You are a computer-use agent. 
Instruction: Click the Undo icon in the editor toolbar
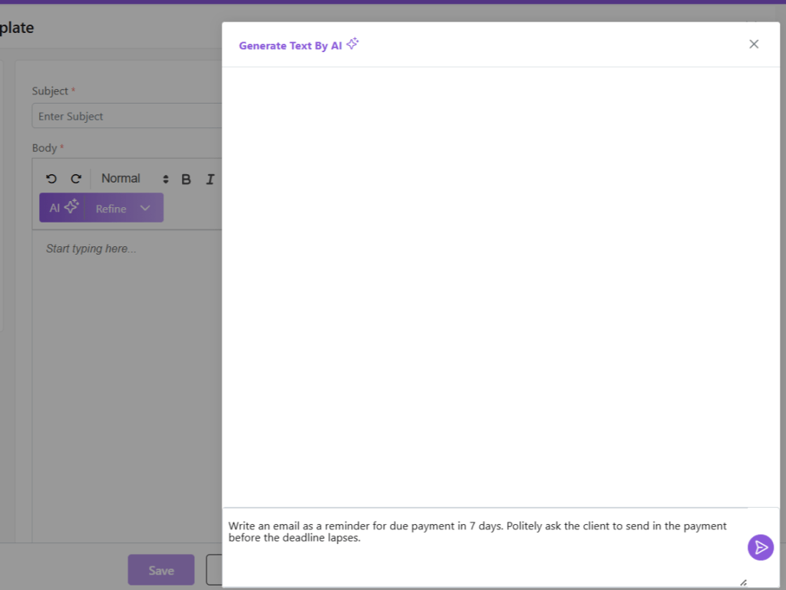click(x=51, y=179)
